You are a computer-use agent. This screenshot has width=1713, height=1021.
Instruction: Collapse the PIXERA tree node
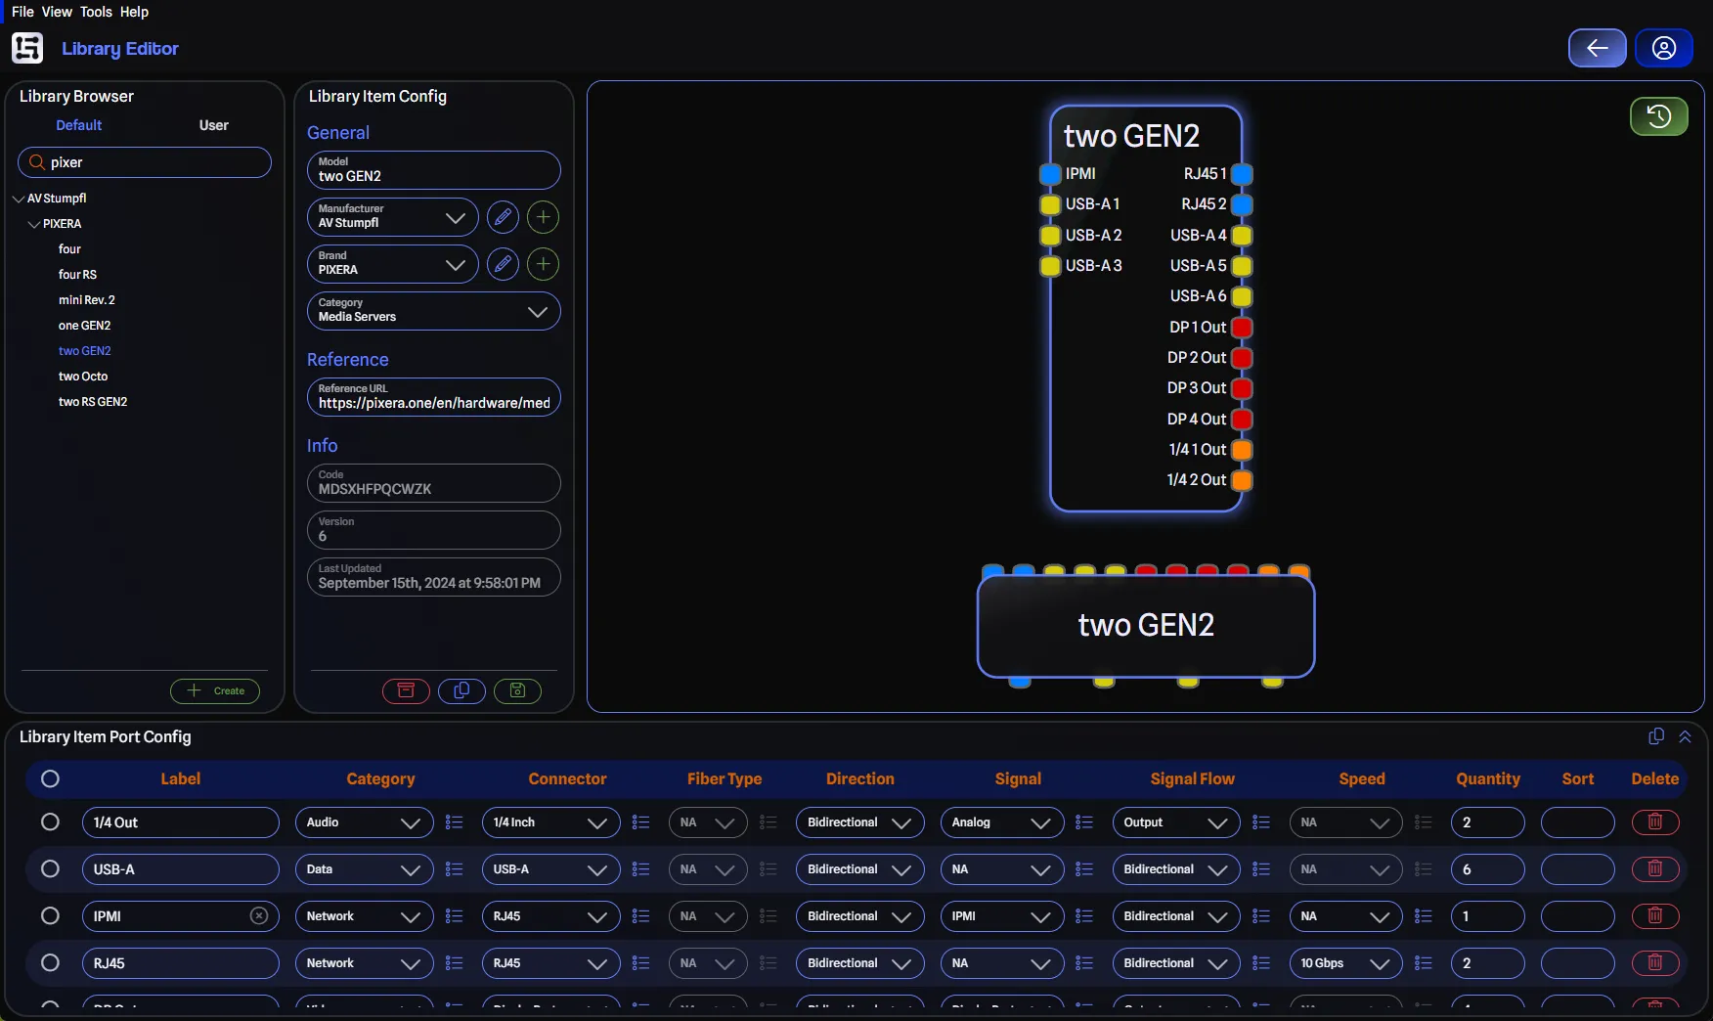(34, 224)
